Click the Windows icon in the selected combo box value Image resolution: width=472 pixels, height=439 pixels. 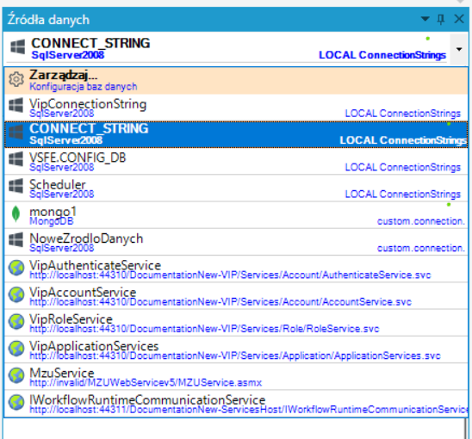click(18, 47)
